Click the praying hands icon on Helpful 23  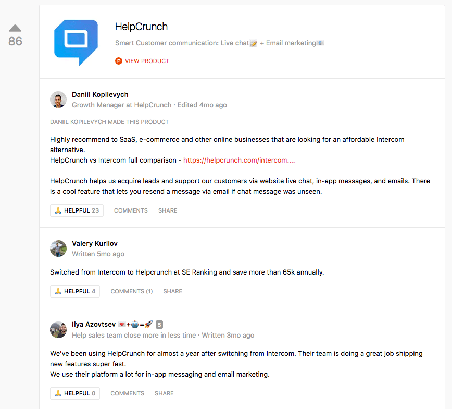pos(58,210)
